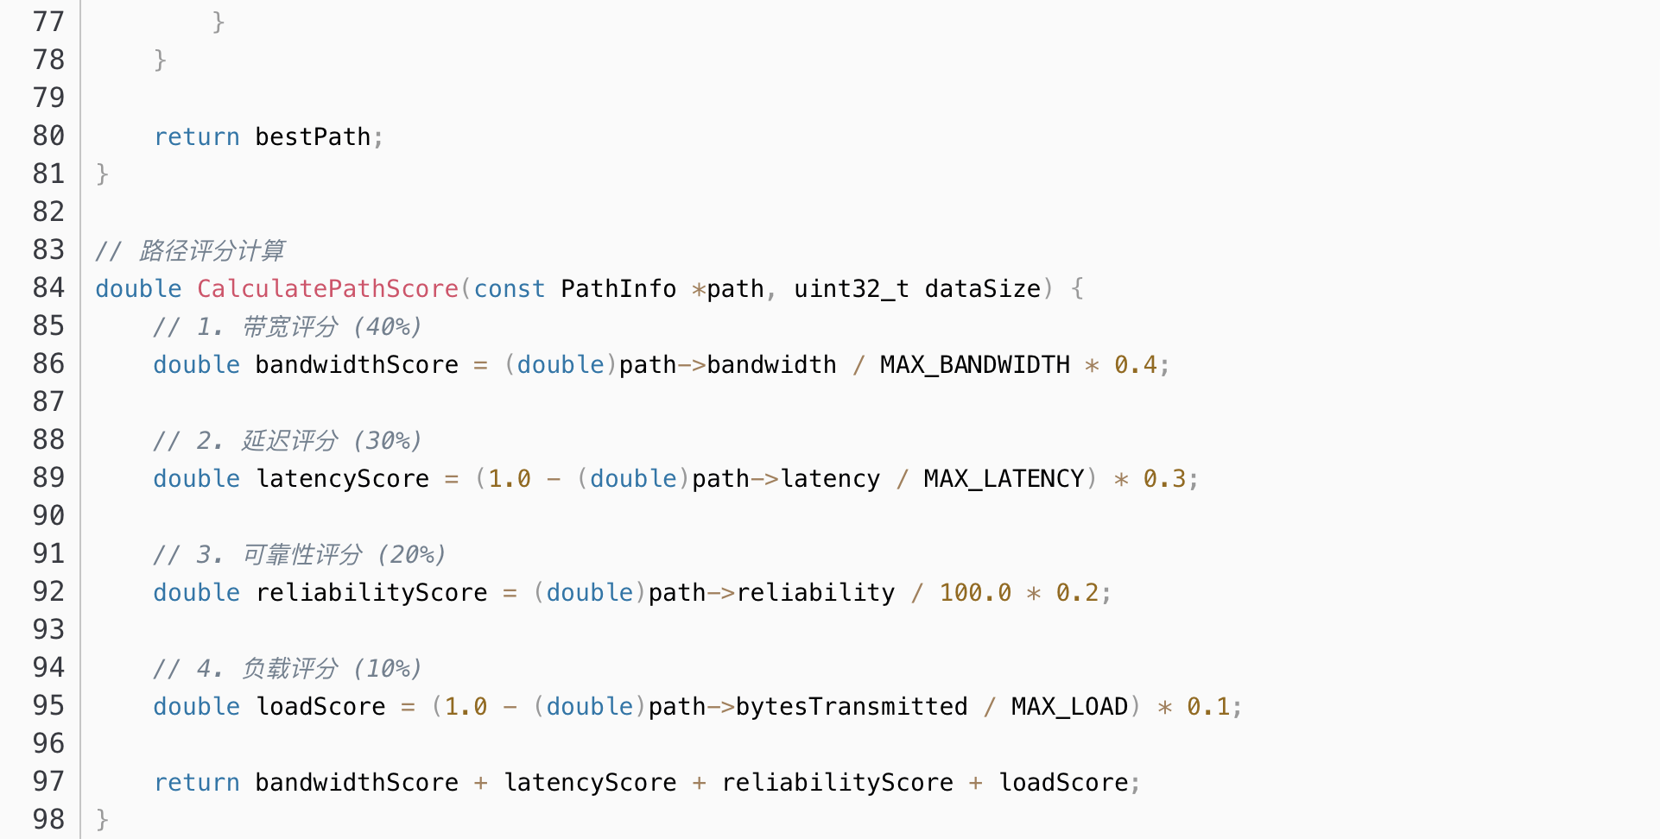Click the latencyScore variable declaration on line 89

tap(343, 478)
